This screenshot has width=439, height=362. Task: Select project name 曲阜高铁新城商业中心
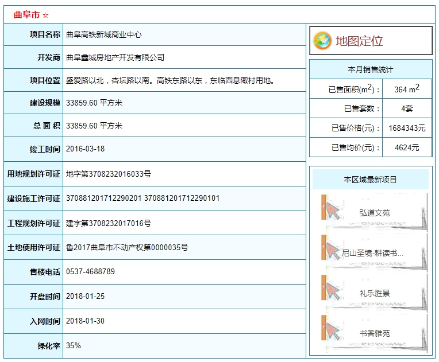[x=104, y=34]
